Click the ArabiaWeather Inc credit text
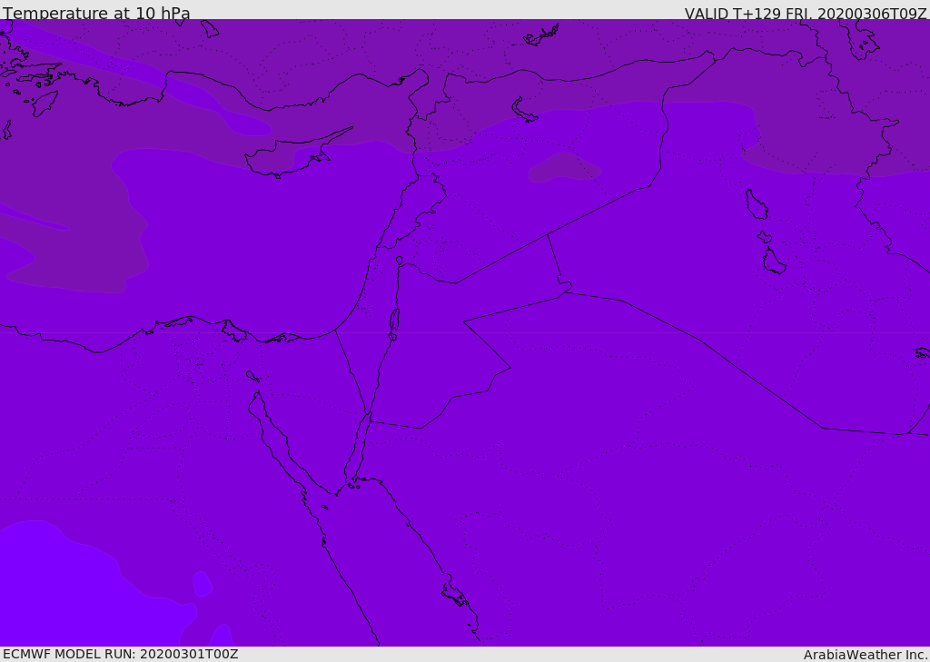The height and width of the screenshot is (662, 930). [x=866, y=655]
